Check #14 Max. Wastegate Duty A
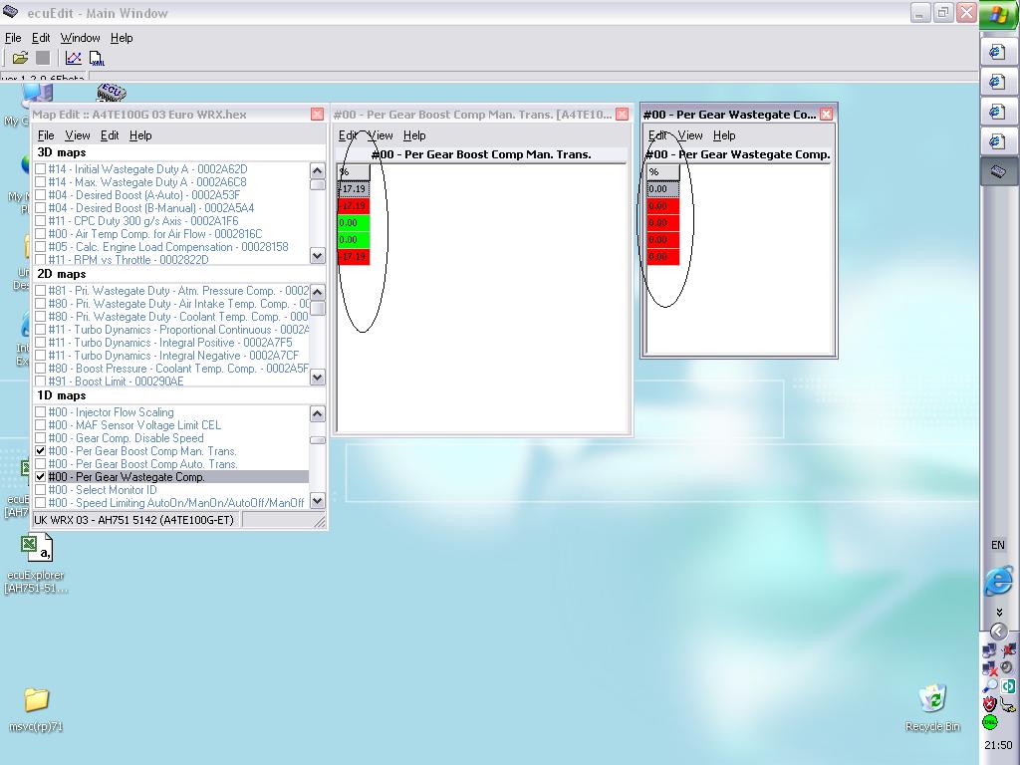This screenshot has height=765, width=1020. point(40,182)
